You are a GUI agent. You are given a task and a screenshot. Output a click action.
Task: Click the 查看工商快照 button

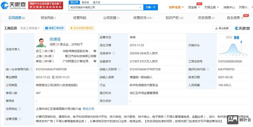click(54, 28)
